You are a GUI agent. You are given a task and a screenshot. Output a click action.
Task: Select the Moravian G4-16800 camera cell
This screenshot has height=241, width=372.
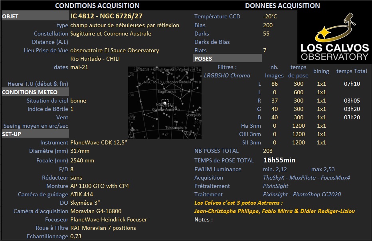pyautogui.click(x=96, y=211)
